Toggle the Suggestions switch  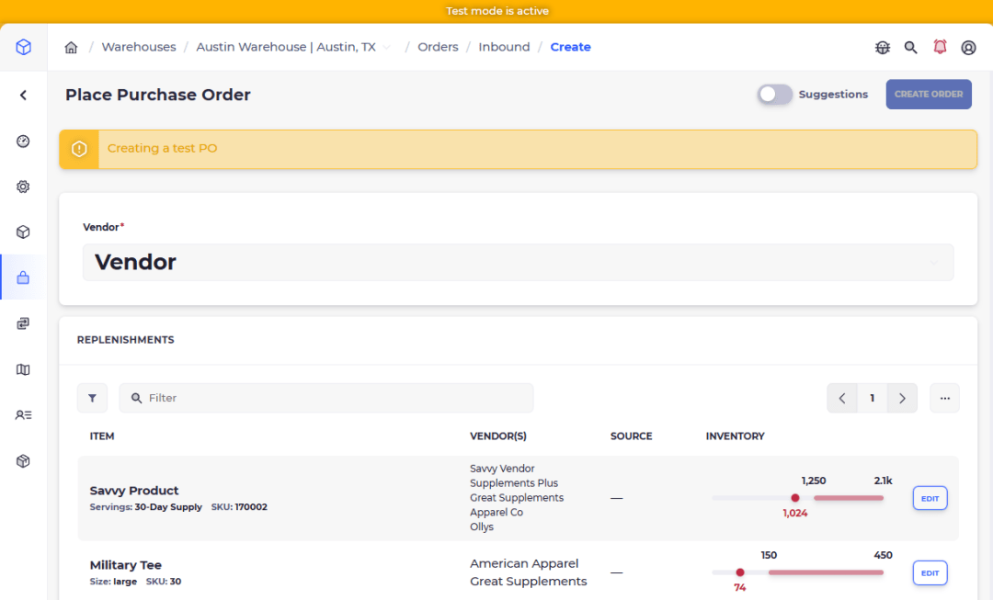(774, 95)
